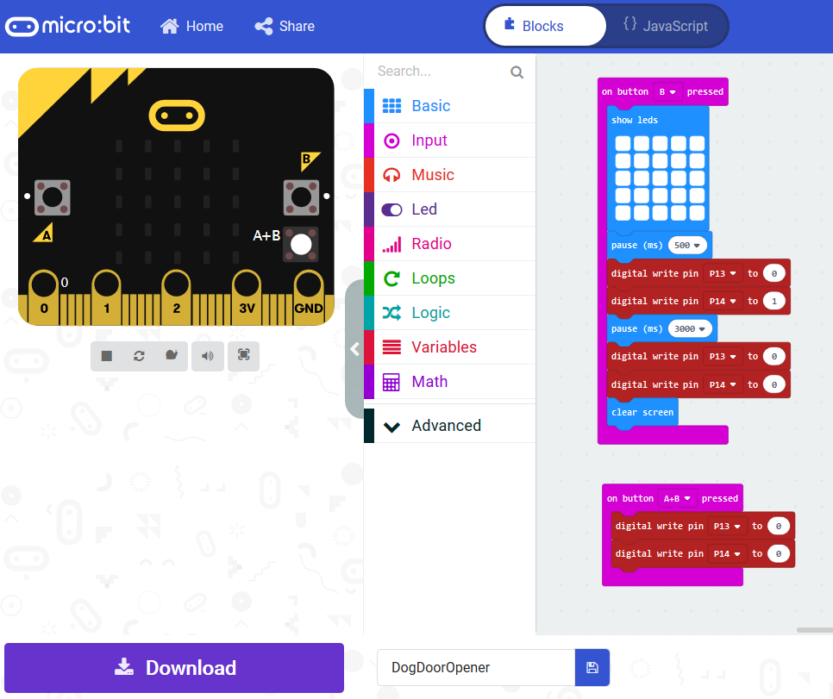The image size is (833, 699).
Task: Click simulator pin 1
Action: point(107,297)
